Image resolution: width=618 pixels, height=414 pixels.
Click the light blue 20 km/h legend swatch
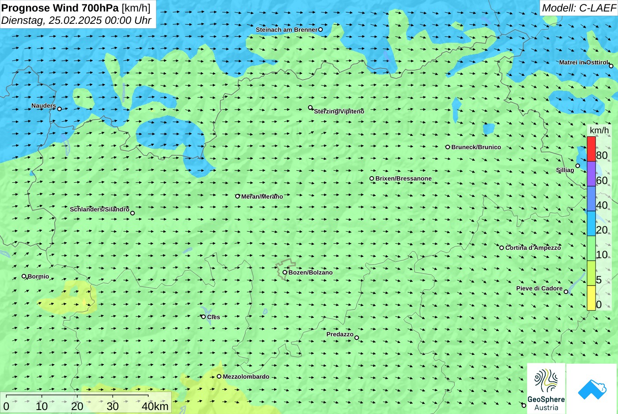[591, 223]
